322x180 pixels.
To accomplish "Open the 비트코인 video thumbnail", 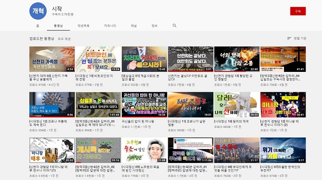I will [98, 59].
